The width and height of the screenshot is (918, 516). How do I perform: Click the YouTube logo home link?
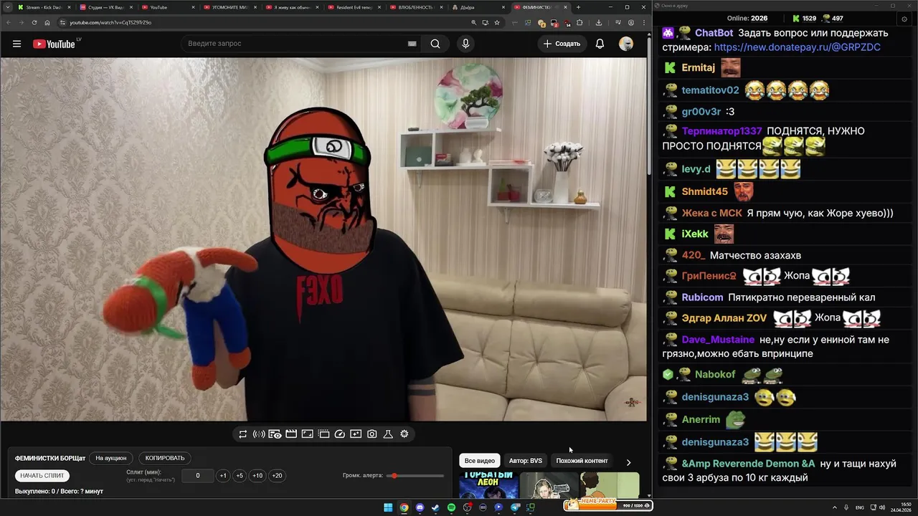pyautogui.click(x=55, y=44)
